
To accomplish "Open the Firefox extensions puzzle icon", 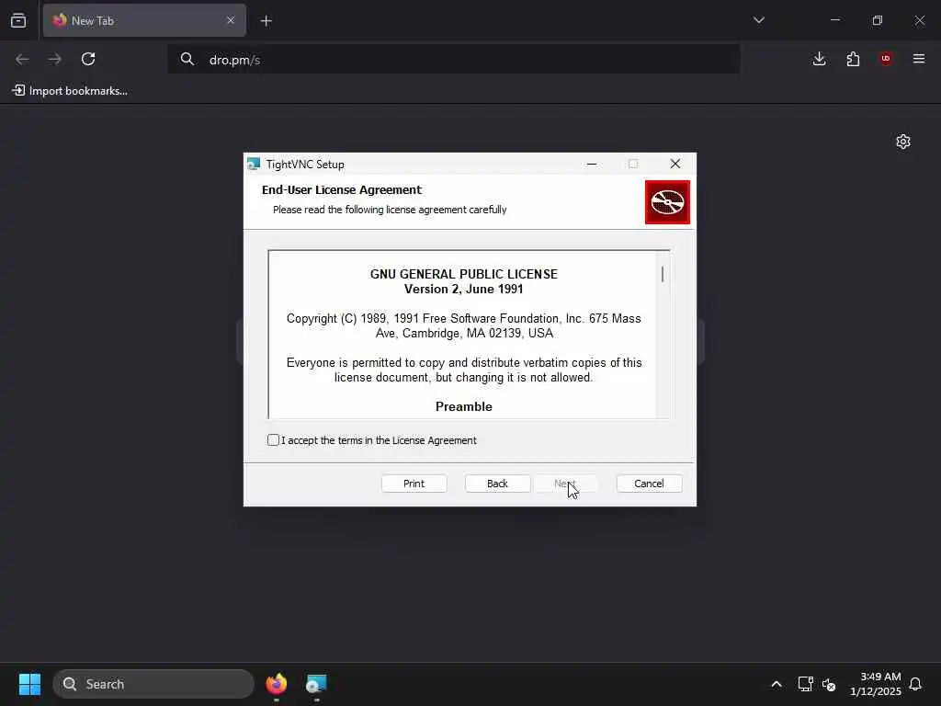I will point(853,59).
